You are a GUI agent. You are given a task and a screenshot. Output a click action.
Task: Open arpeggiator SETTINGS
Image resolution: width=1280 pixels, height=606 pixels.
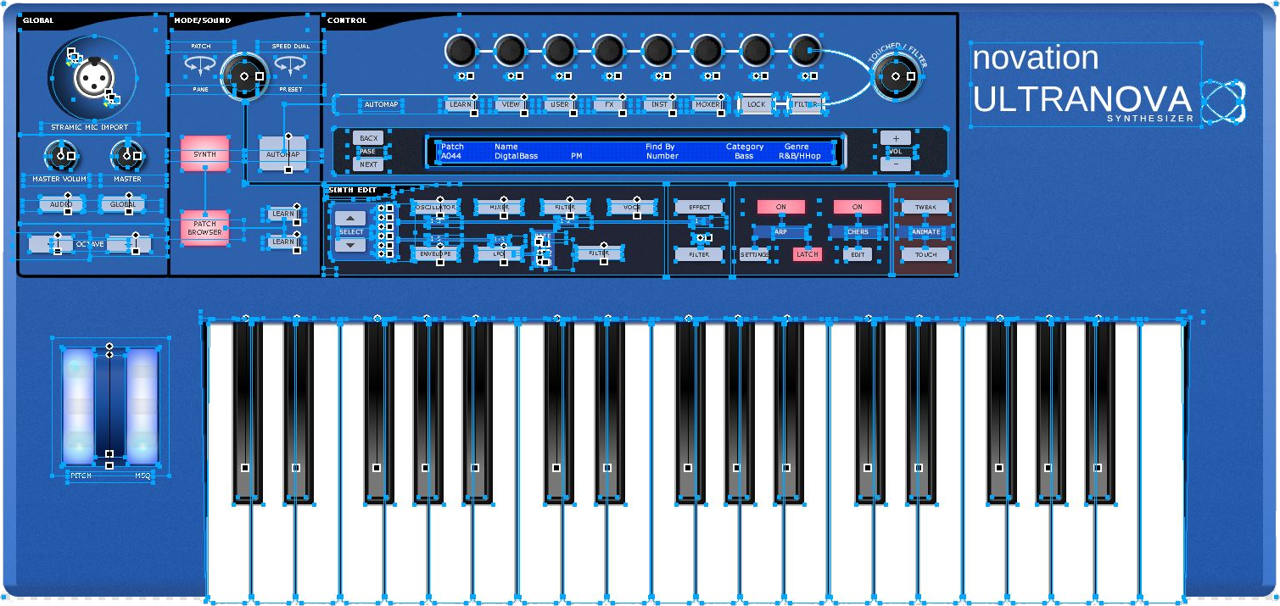tap(754, 254)
